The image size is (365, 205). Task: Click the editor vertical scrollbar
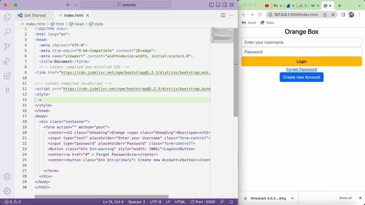[x=236, y=72]
